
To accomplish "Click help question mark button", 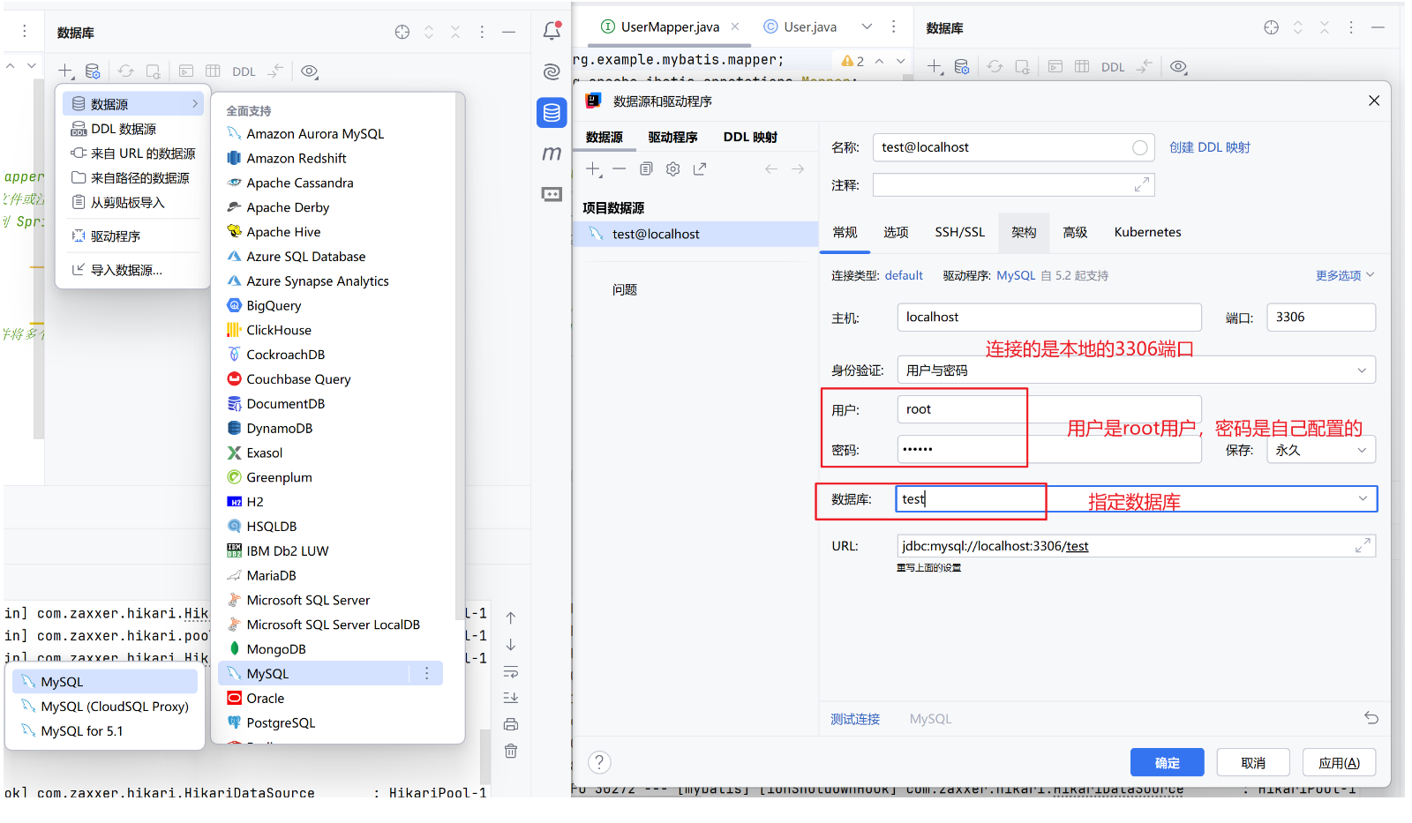I will coord(599,762).
